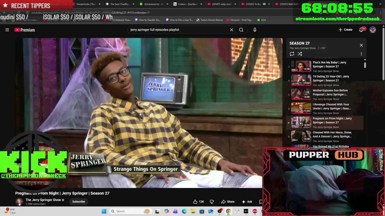The height and width of the screenshot is (216, 385).
Task: Open "I Revenge Cheated With Your Uncle!" title
Action: [x=331, y=106]
